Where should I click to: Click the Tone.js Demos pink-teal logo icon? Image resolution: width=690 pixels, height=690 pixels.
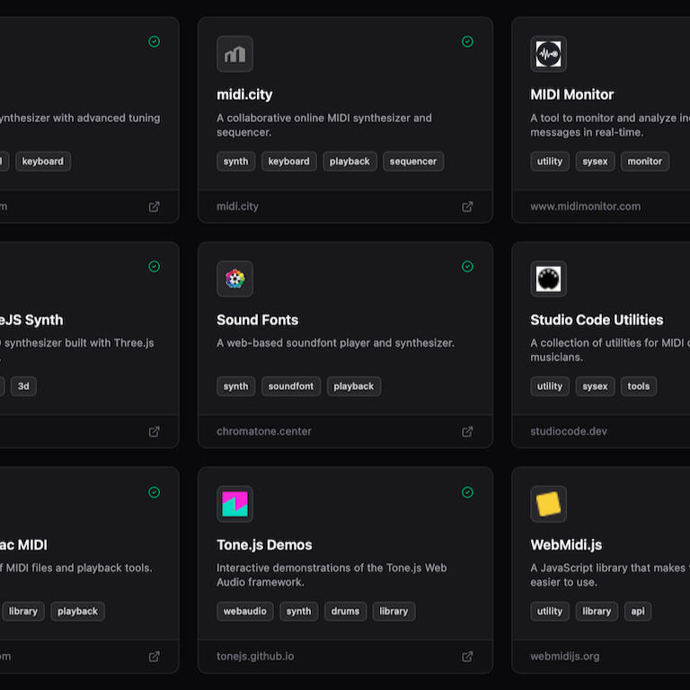pos(234,504)
